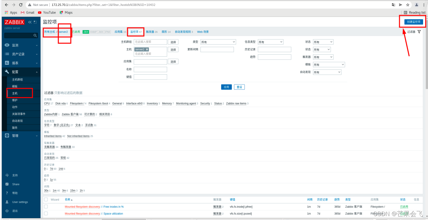The image size is (428, 220).
Task: Switch to the 监控项 67 tab
Action: pos(136,32)
